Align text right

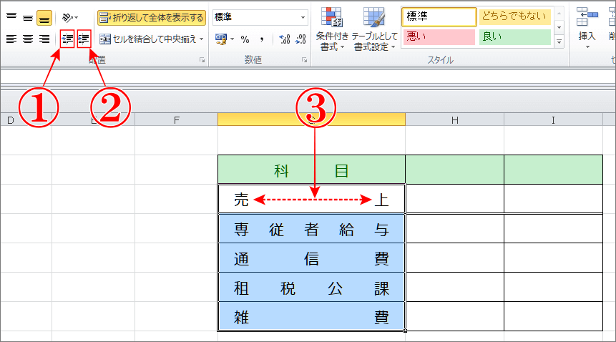tap(44, 39)
